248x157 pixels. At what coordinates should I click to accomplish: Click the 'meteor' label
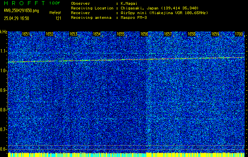55,13
